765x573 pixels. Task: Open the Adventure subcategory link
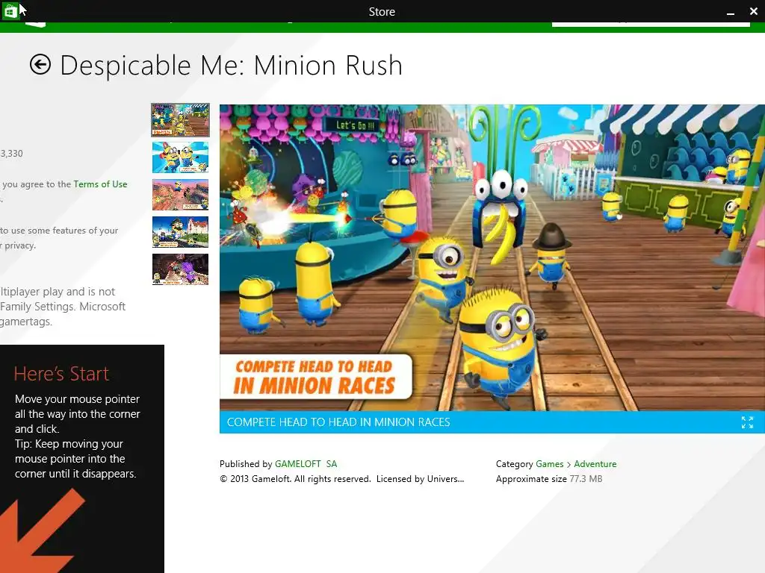[595, 464]
